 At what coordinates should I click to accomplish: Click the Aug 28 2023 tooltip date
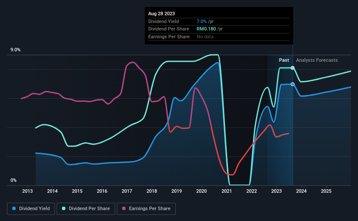[161, 13]
